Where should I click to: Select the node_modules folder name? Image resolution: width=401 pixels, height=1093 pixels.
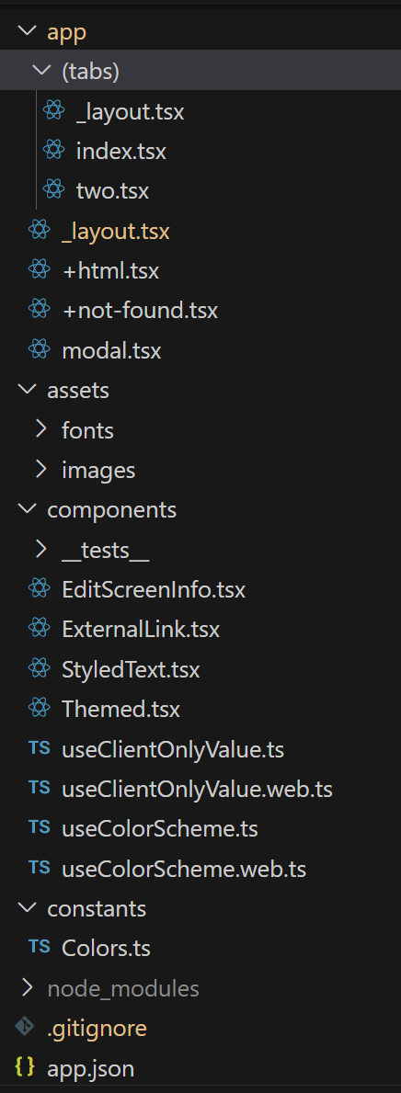click(123, 989)
